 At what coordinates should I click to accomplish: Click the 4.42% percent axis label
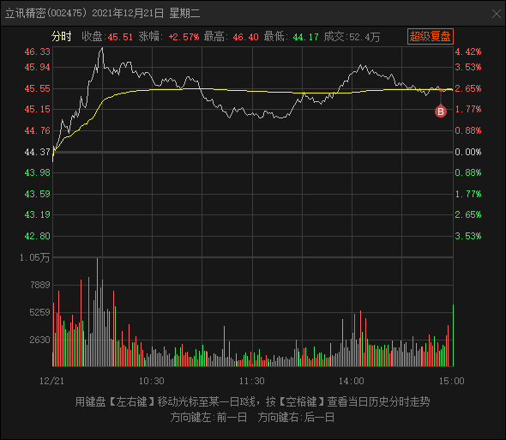pos(468,51)
